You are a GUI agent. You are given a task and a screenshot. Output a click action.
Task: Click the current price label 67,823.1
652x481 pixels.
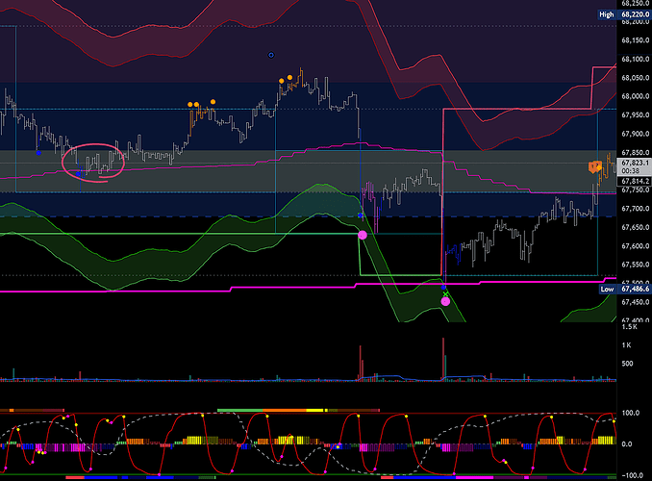pyautogui.click(x=634, y=163)
